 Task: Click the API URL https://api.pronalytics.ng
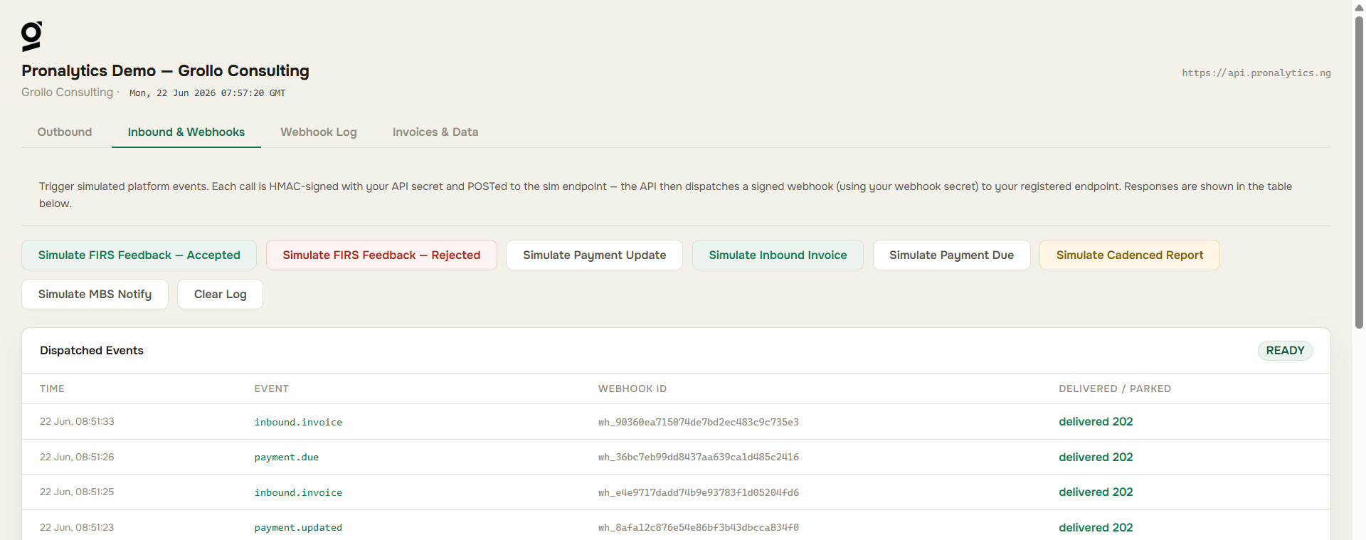pos(1256,73)
